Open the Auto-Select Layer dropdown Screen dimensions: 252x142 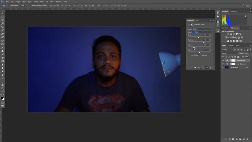24,6
